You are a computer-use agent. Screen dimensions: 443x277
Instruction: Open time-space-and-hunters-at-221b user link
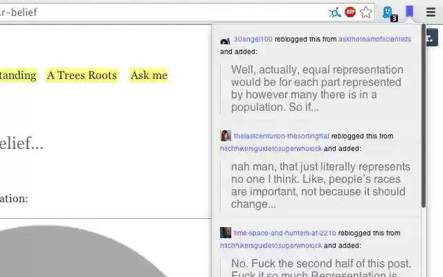coord(284,233)
